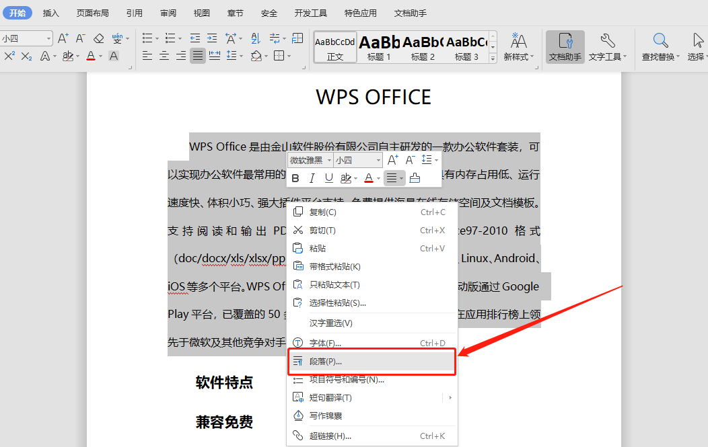This screenshot has width=708, height=447.
Task: Toggle character shading A in ribbon
Action: tap(114, 56)
